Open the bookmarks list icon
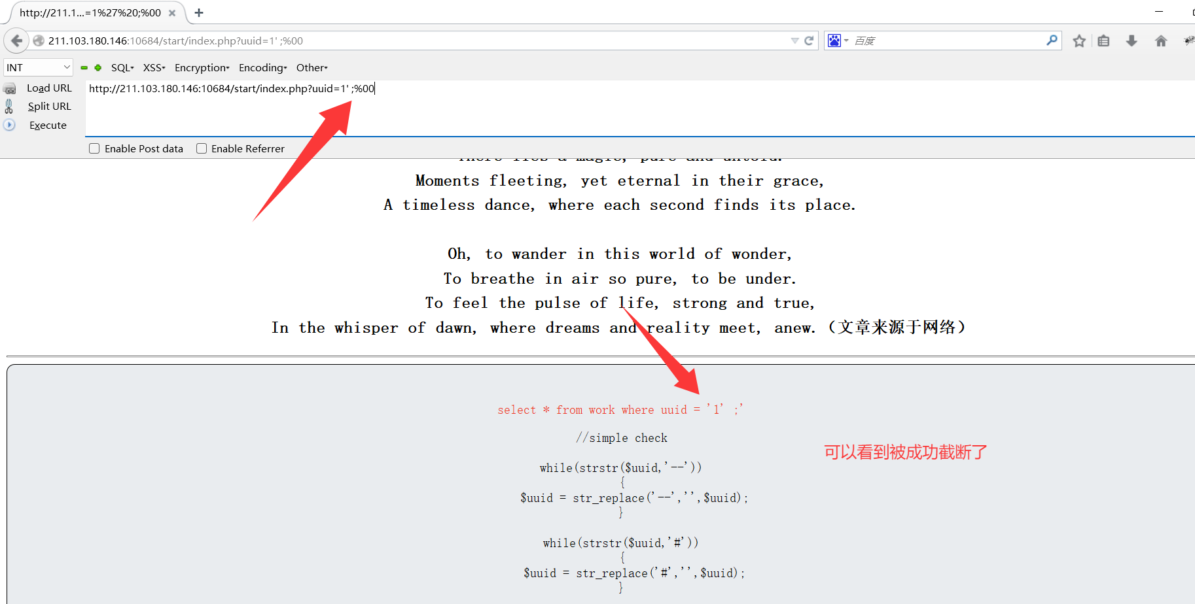This screenshot has height=604, width=1195. coord(1104,41)
